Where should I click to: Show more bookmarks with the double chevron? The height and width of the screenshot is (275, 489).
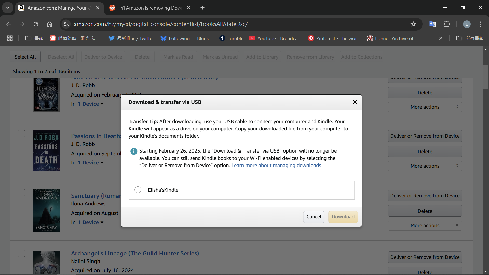click(441, 38)
